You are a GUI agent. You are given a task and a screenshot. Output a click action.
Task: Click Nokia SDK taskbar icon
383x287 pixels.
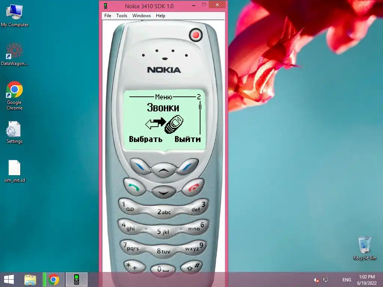click(76, 280)
